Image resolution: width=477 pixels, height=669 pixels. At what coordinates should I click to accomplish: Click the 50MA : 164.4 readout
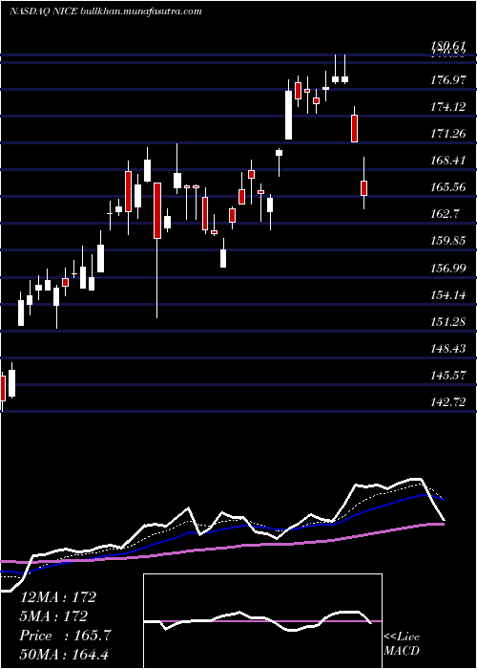[x=66, y=654]
